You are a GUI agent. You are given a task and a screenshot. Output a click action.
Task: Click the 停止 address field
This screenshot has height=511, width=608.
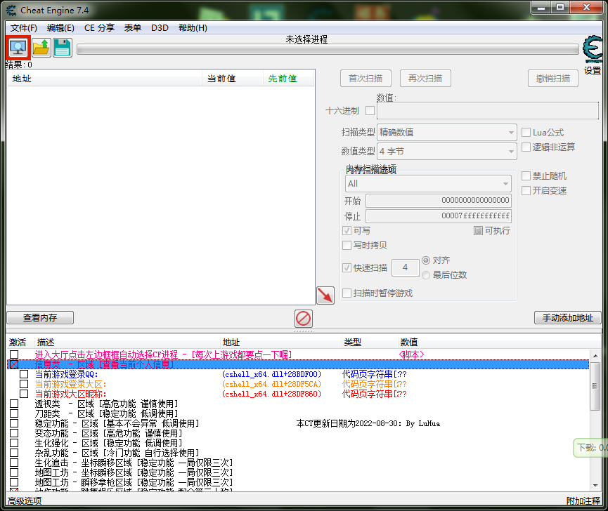pyautogui.click(x=439, y=216)
